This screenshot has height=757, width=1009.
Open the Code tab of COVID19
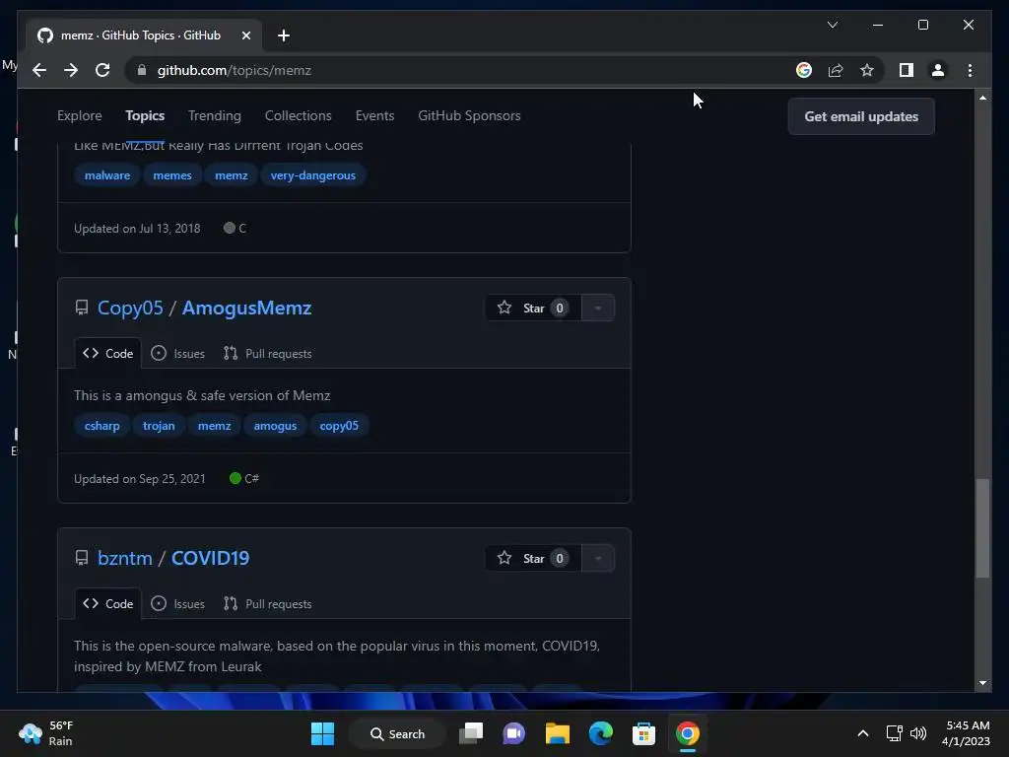tap(107, 604)
